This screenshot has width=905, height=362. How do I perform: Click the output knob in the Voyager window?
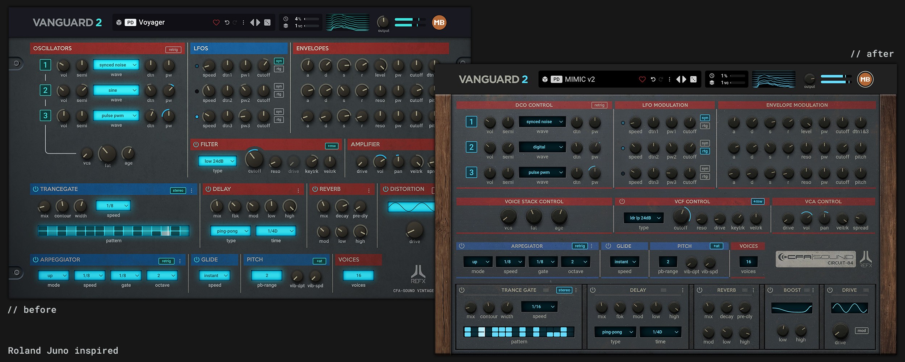[383, 22]
